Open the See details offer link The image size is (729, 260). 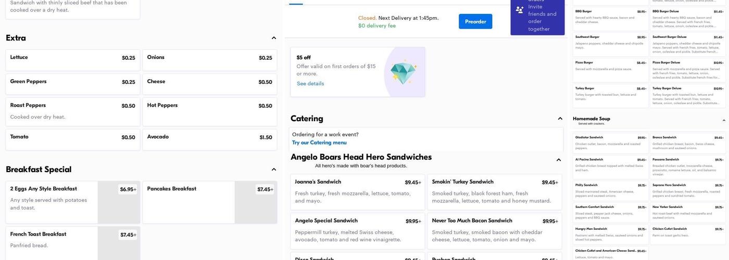click(x=310, y=84)
